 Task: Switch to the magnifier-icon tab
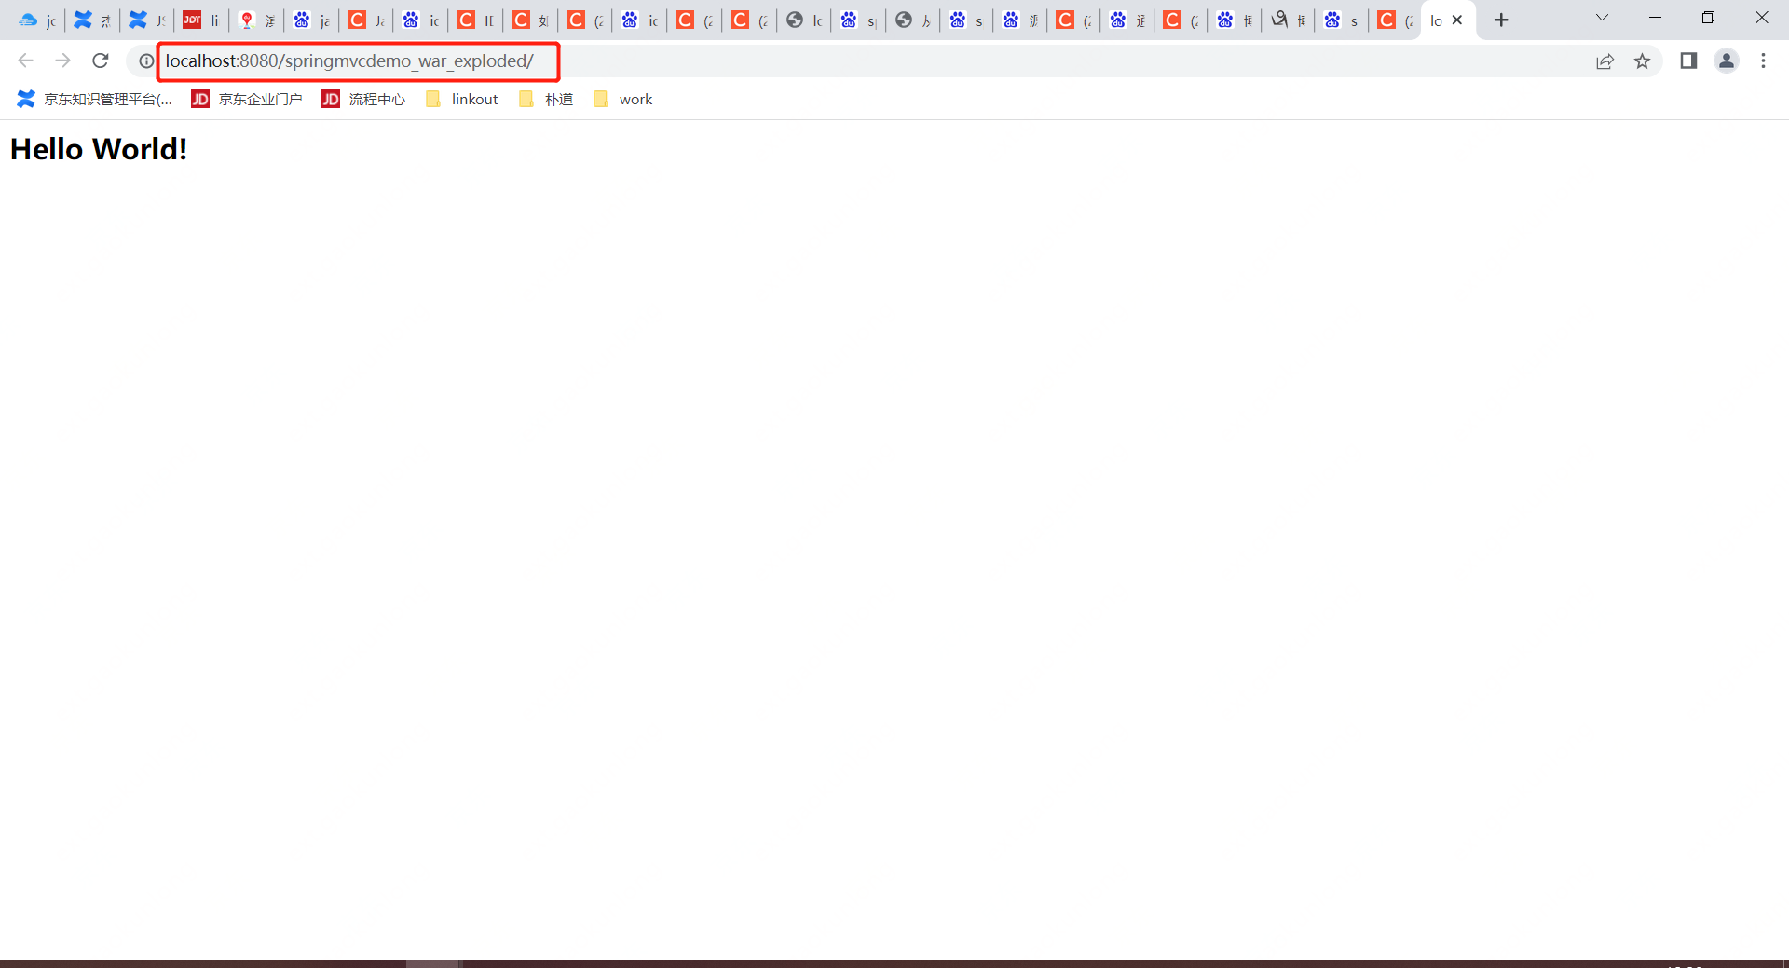[x=1288, y=20]
